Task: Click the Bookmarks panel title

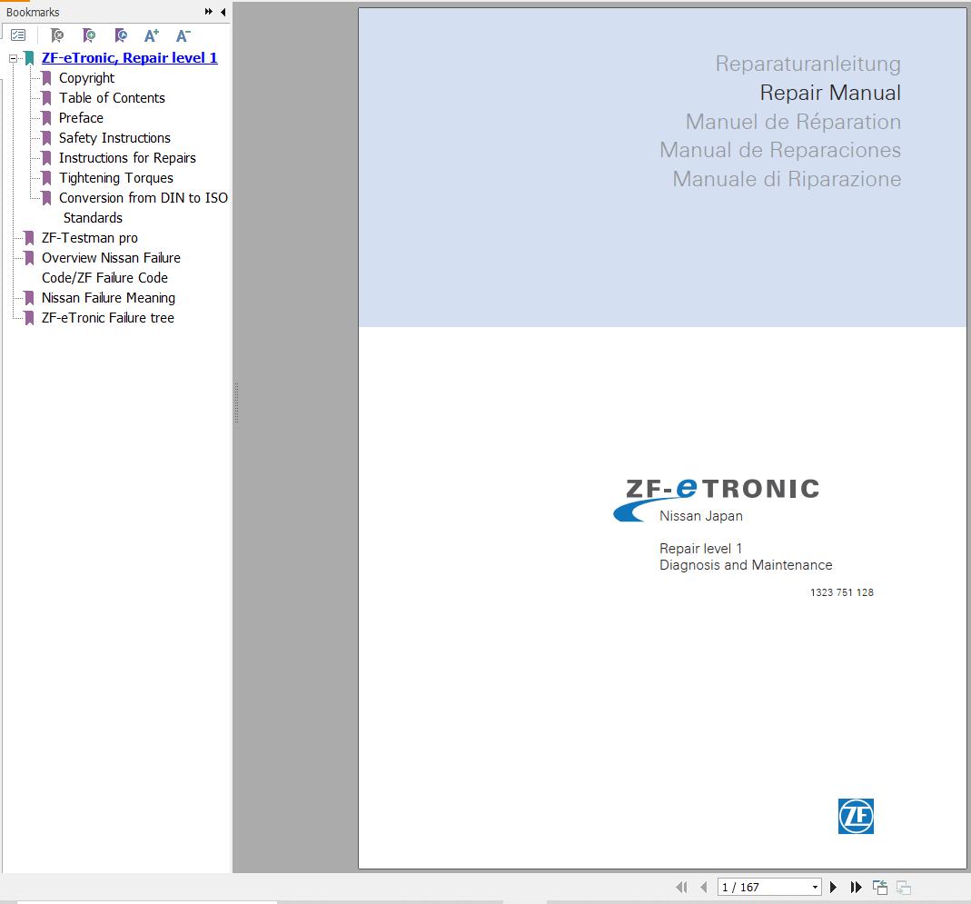Action: [x=33, y=12]
